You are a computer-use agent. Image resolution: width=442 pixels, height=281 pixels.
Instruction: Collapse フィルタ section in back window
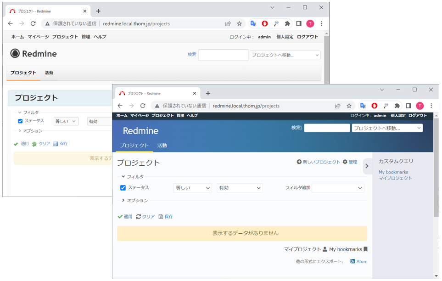coord(28,112)
